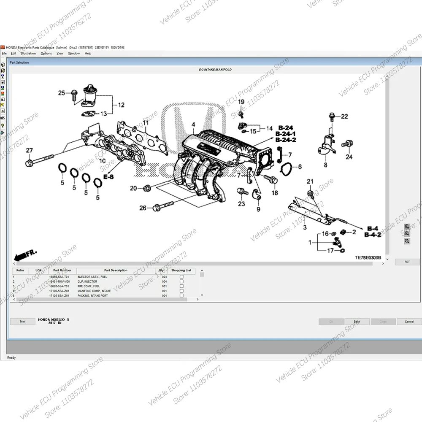Click the B-4 cross-reference in the diagram

[373, 228]
